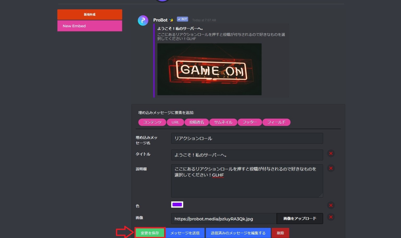The height and width of the screenshot is (238, 401).
Task: Click the purple circular avatar at the top
Action: coord(162,1)
